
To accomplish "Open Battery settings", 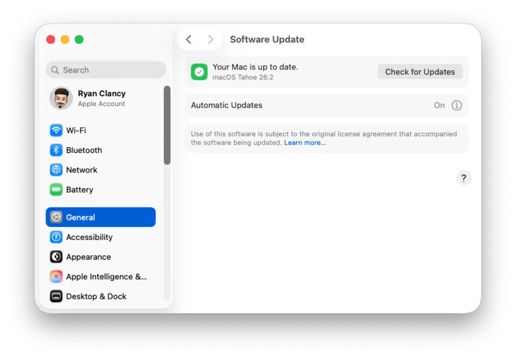I will (x=79, y=190).
